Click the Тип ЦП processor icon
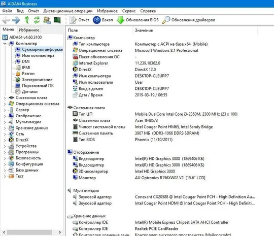Viewport: 274px width, 236px height. 75,114
